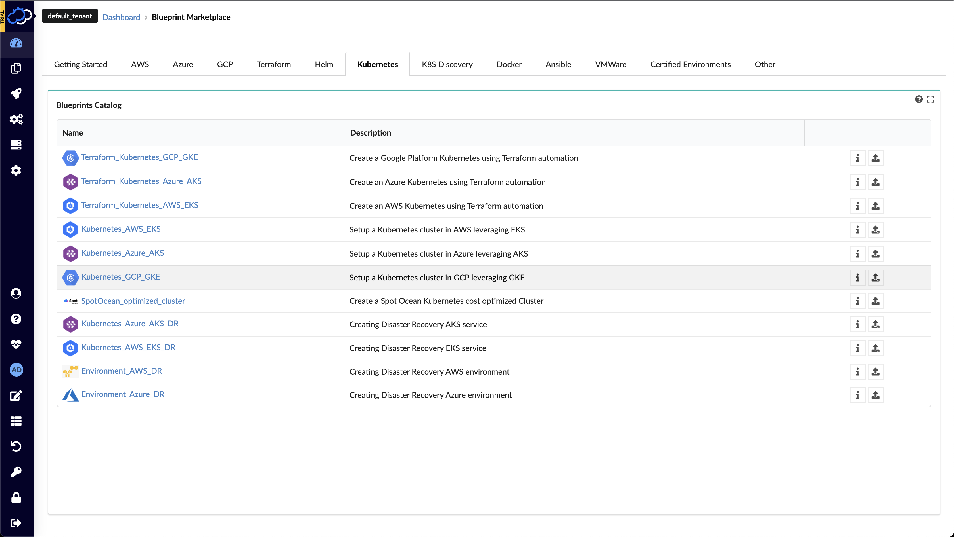Click the Cloudify cloud logo
The image size is (954, 537).
tap(20, 16)
